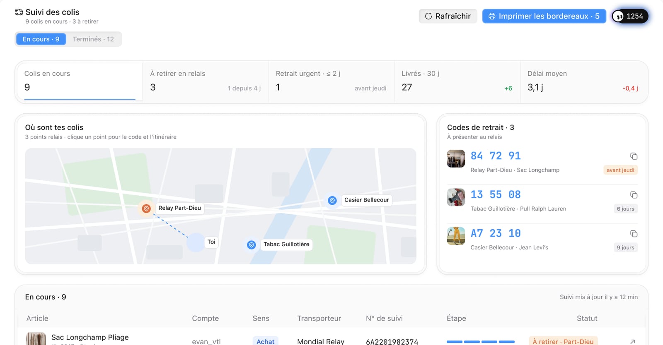The height and width of the screenshot is (345, 663).
Task: Click Relay Part-Dieu · Sac Longchamp text
Action: pyautogui.click(x=515, y=170)
